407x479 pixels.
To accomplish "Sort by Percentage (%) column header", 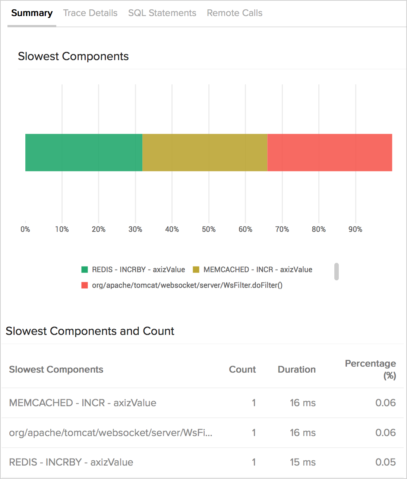I will point(370,370).
